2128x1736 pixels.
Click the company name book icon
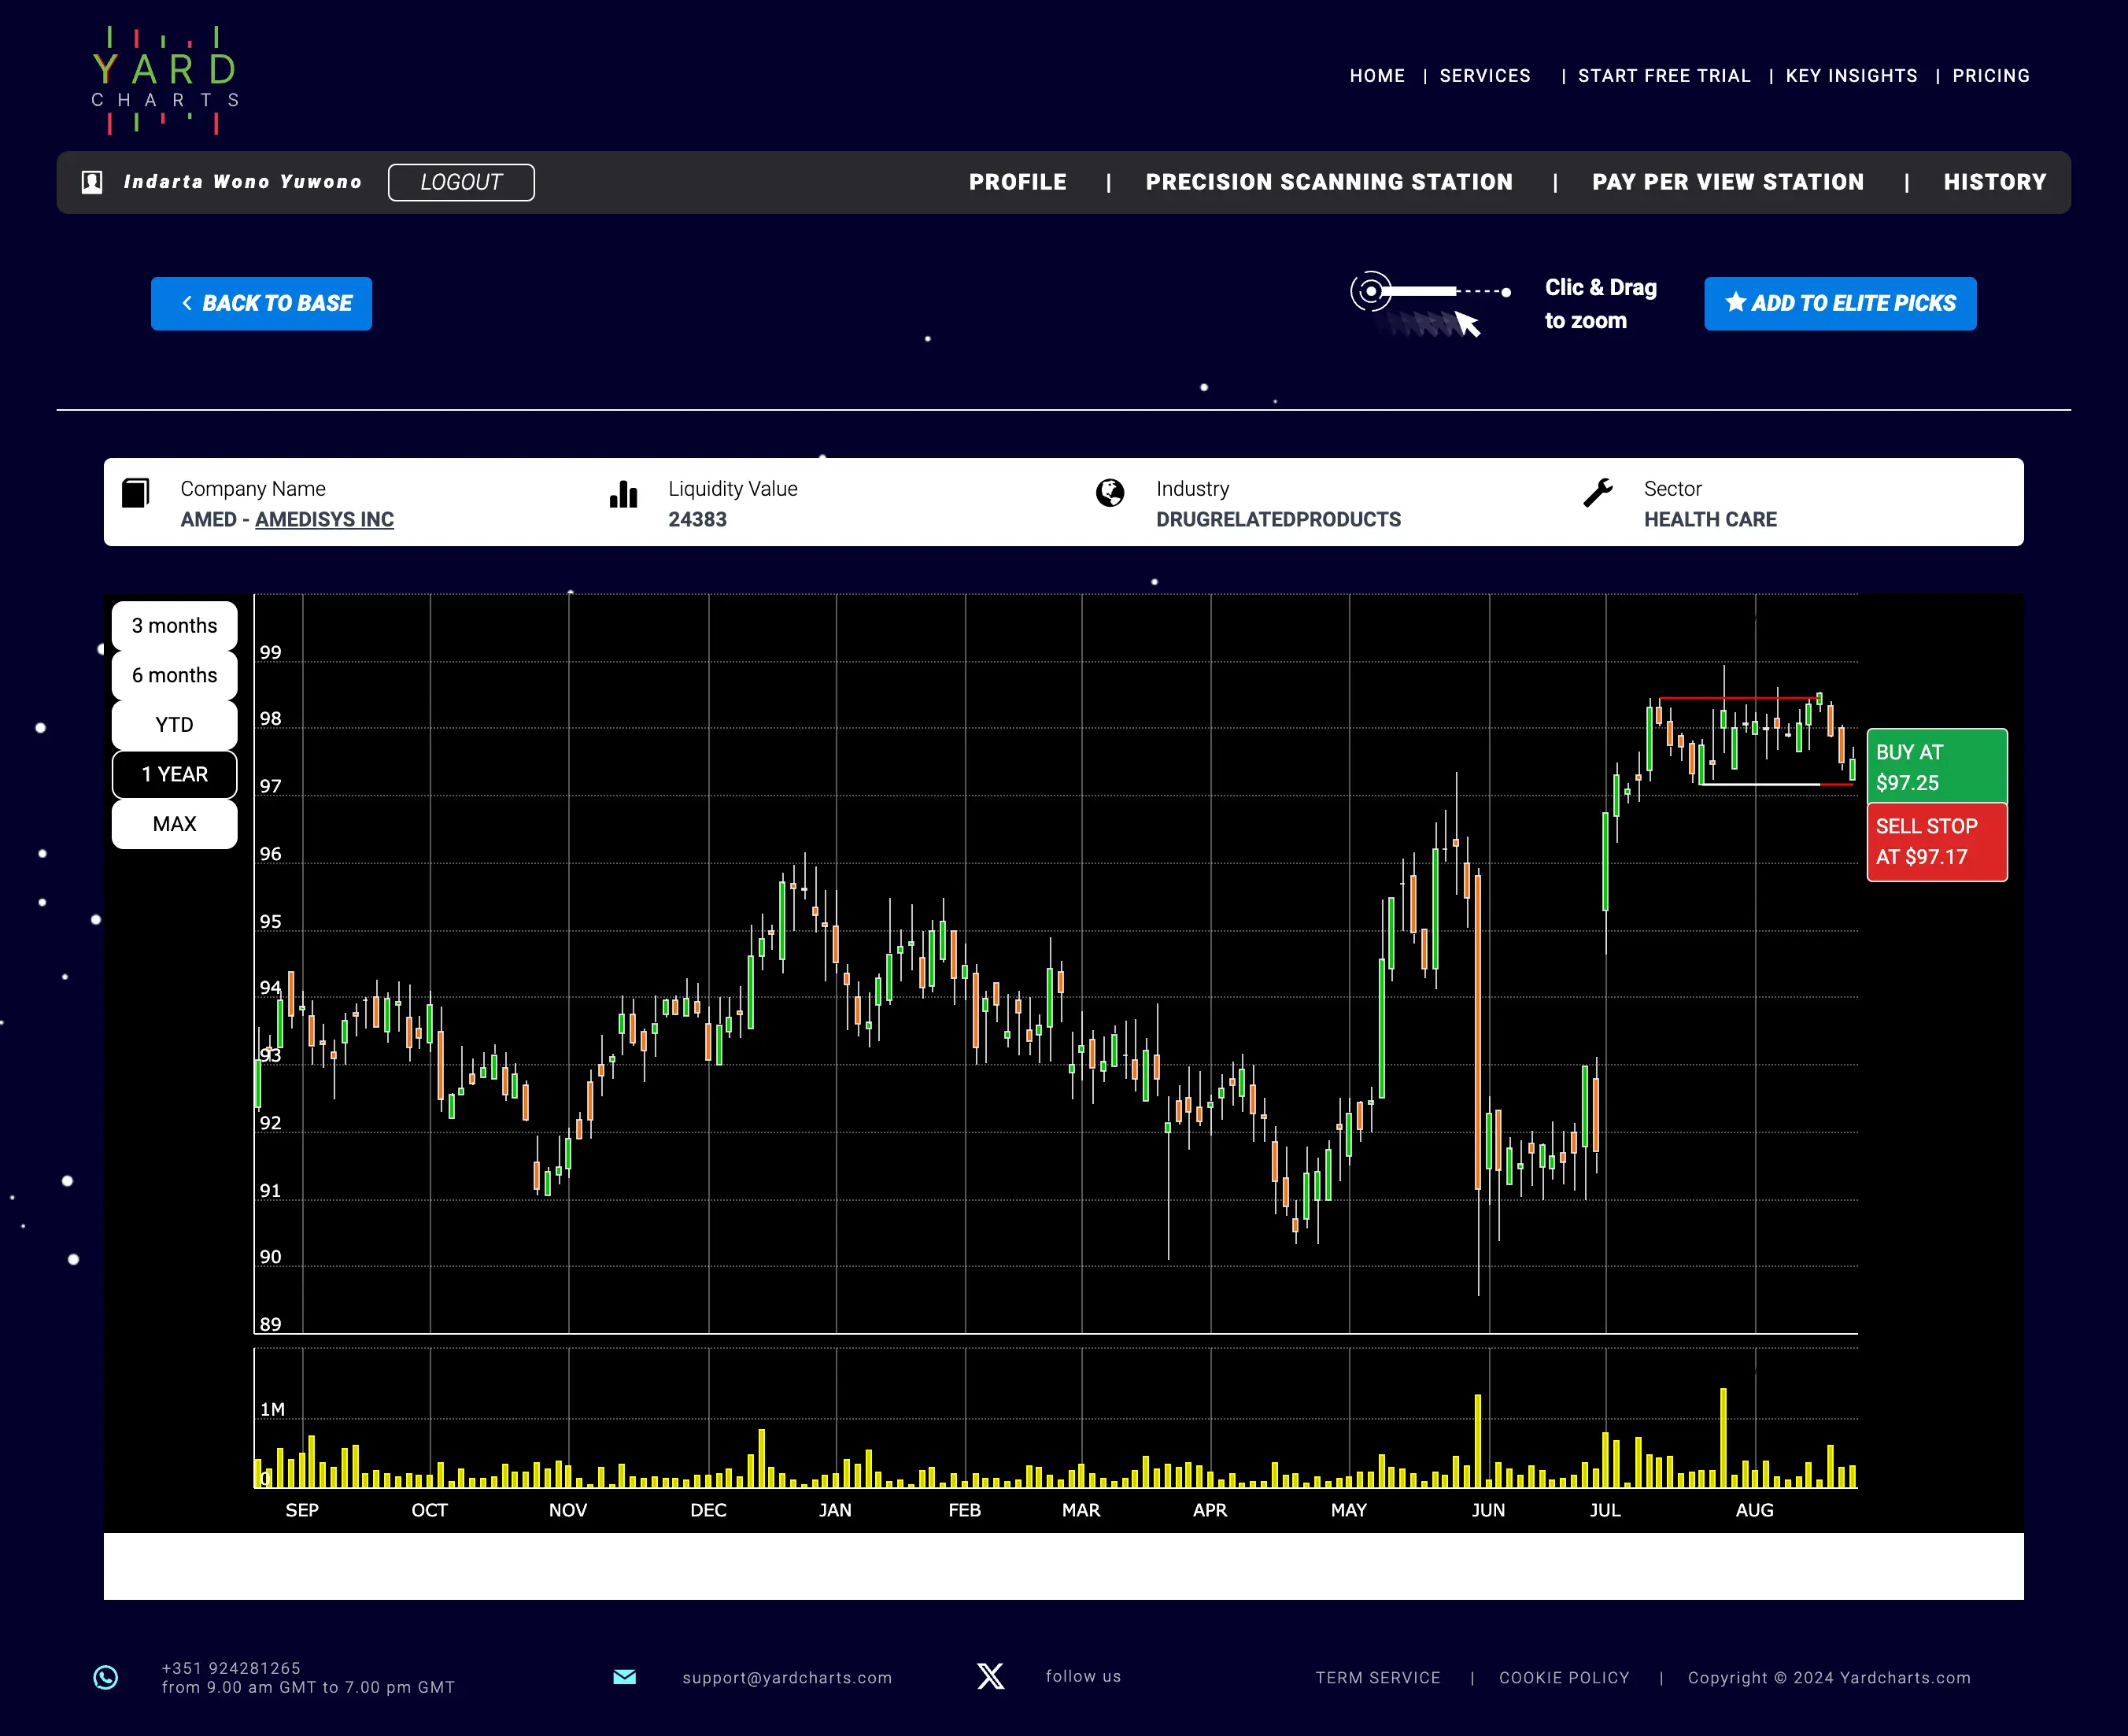point(136,492)
